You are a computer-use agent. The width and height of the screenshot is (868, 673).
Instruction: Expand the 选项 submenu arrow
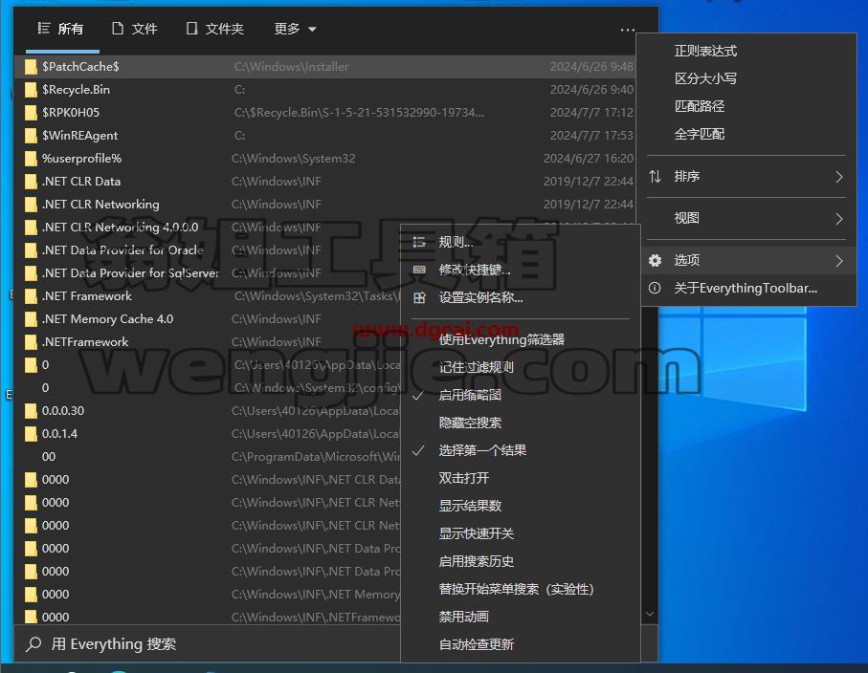point(839,261)
